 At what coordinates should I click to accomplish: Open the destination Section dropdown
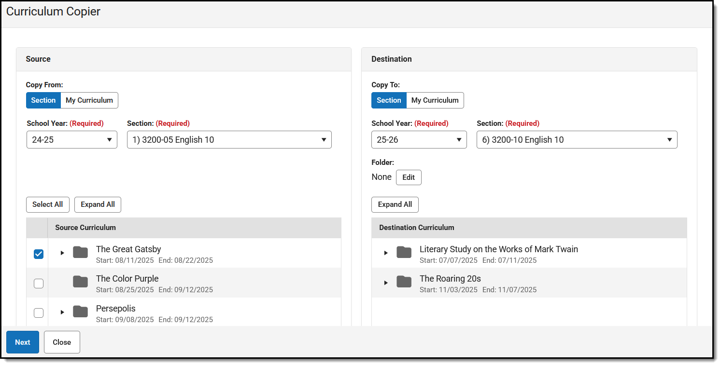(x=577, y=139)
